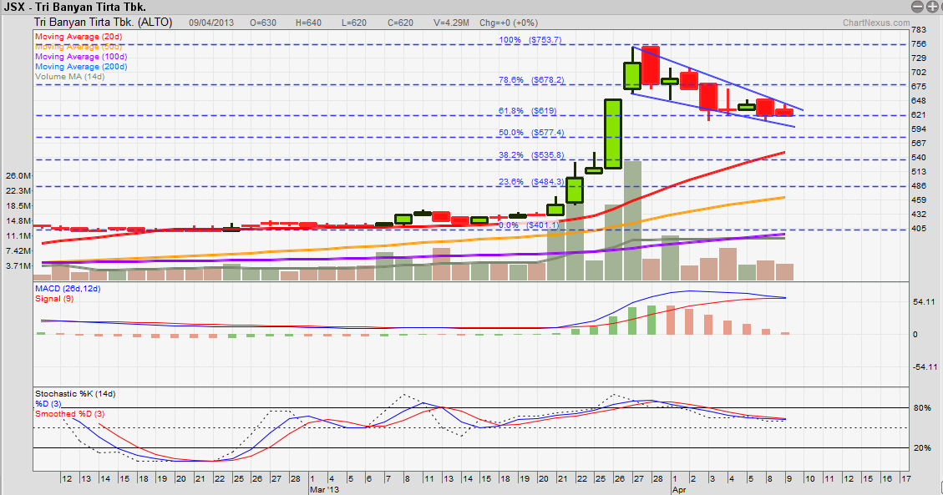
Task: Select the Moving Average (100d) legend entry
Action: point(79,57)
